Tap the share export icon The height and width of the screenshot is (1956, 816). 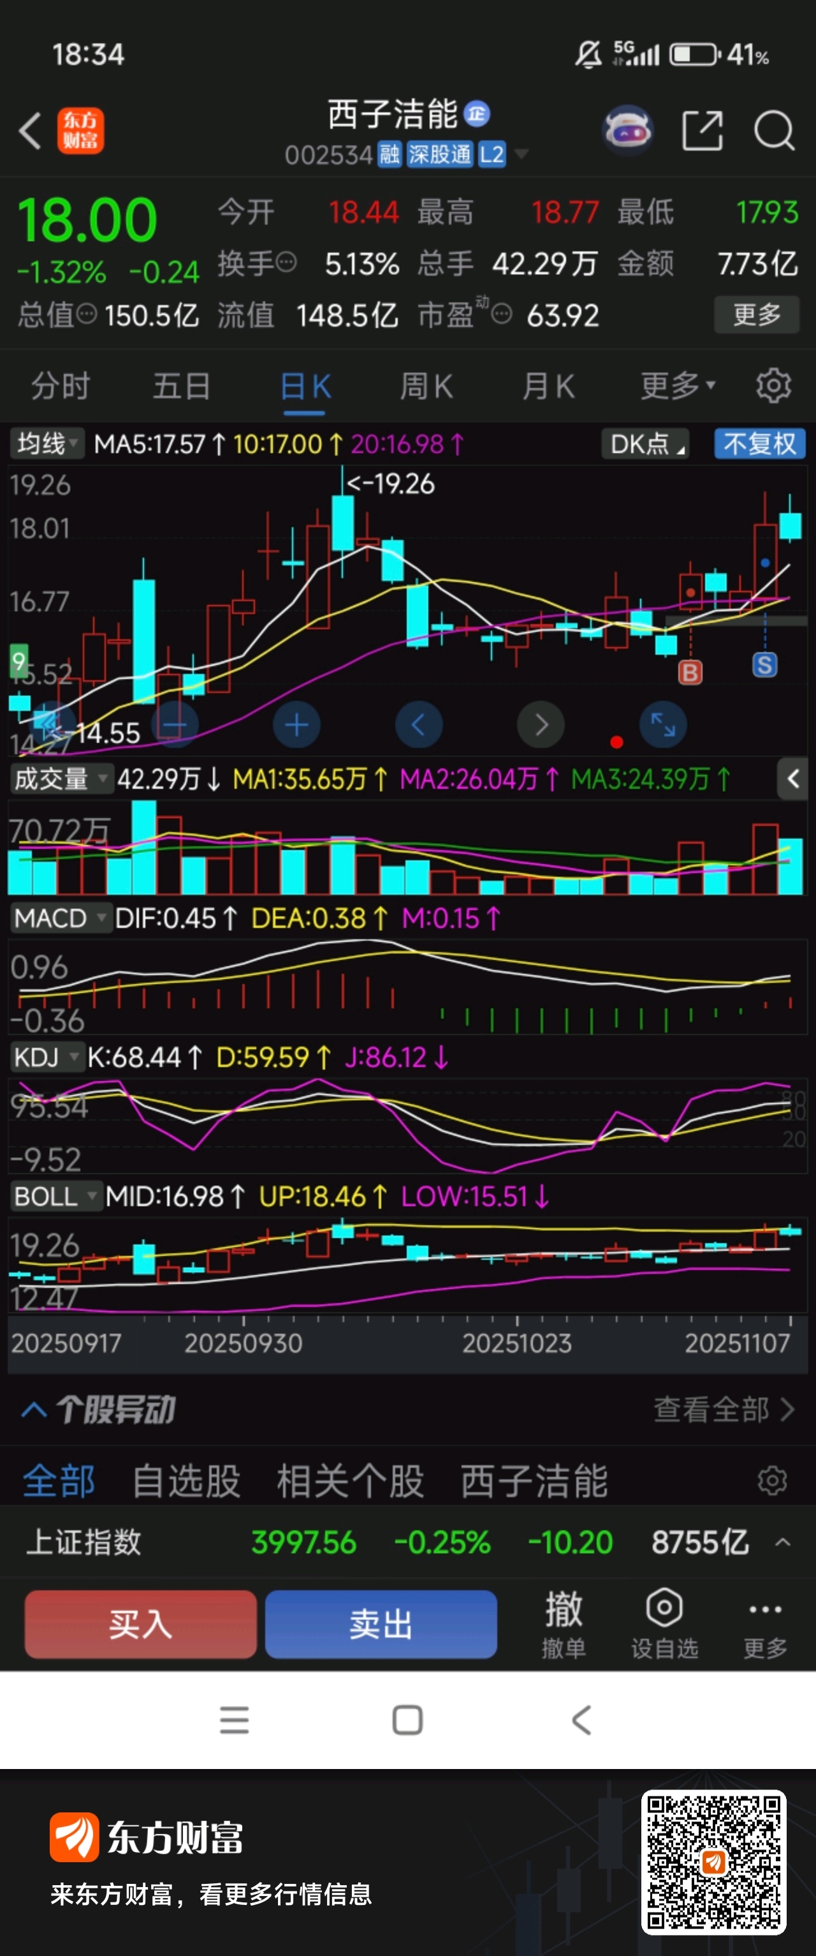pos(703,131)
